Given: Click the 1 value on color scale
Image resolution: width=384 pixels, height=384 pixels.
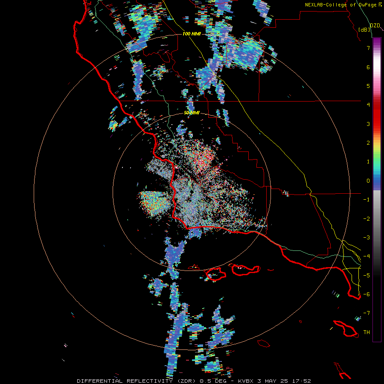Looking at the screenshot, I should (368, 162).
